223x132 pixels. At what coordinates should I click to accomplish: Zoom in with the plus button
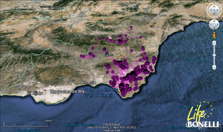point(214,43)
